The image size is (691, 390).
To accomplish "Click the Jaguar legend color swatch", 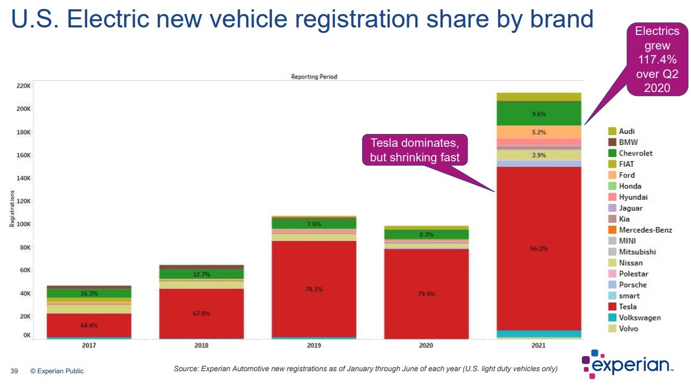I will [612, 208].
